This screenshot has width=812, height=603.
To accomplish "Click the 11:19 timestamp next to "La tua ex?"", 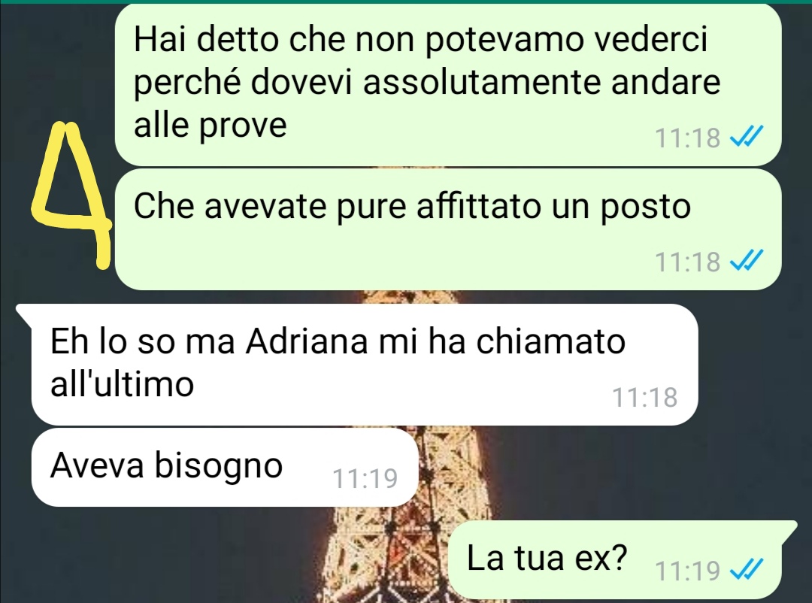I will coord(687,571).
